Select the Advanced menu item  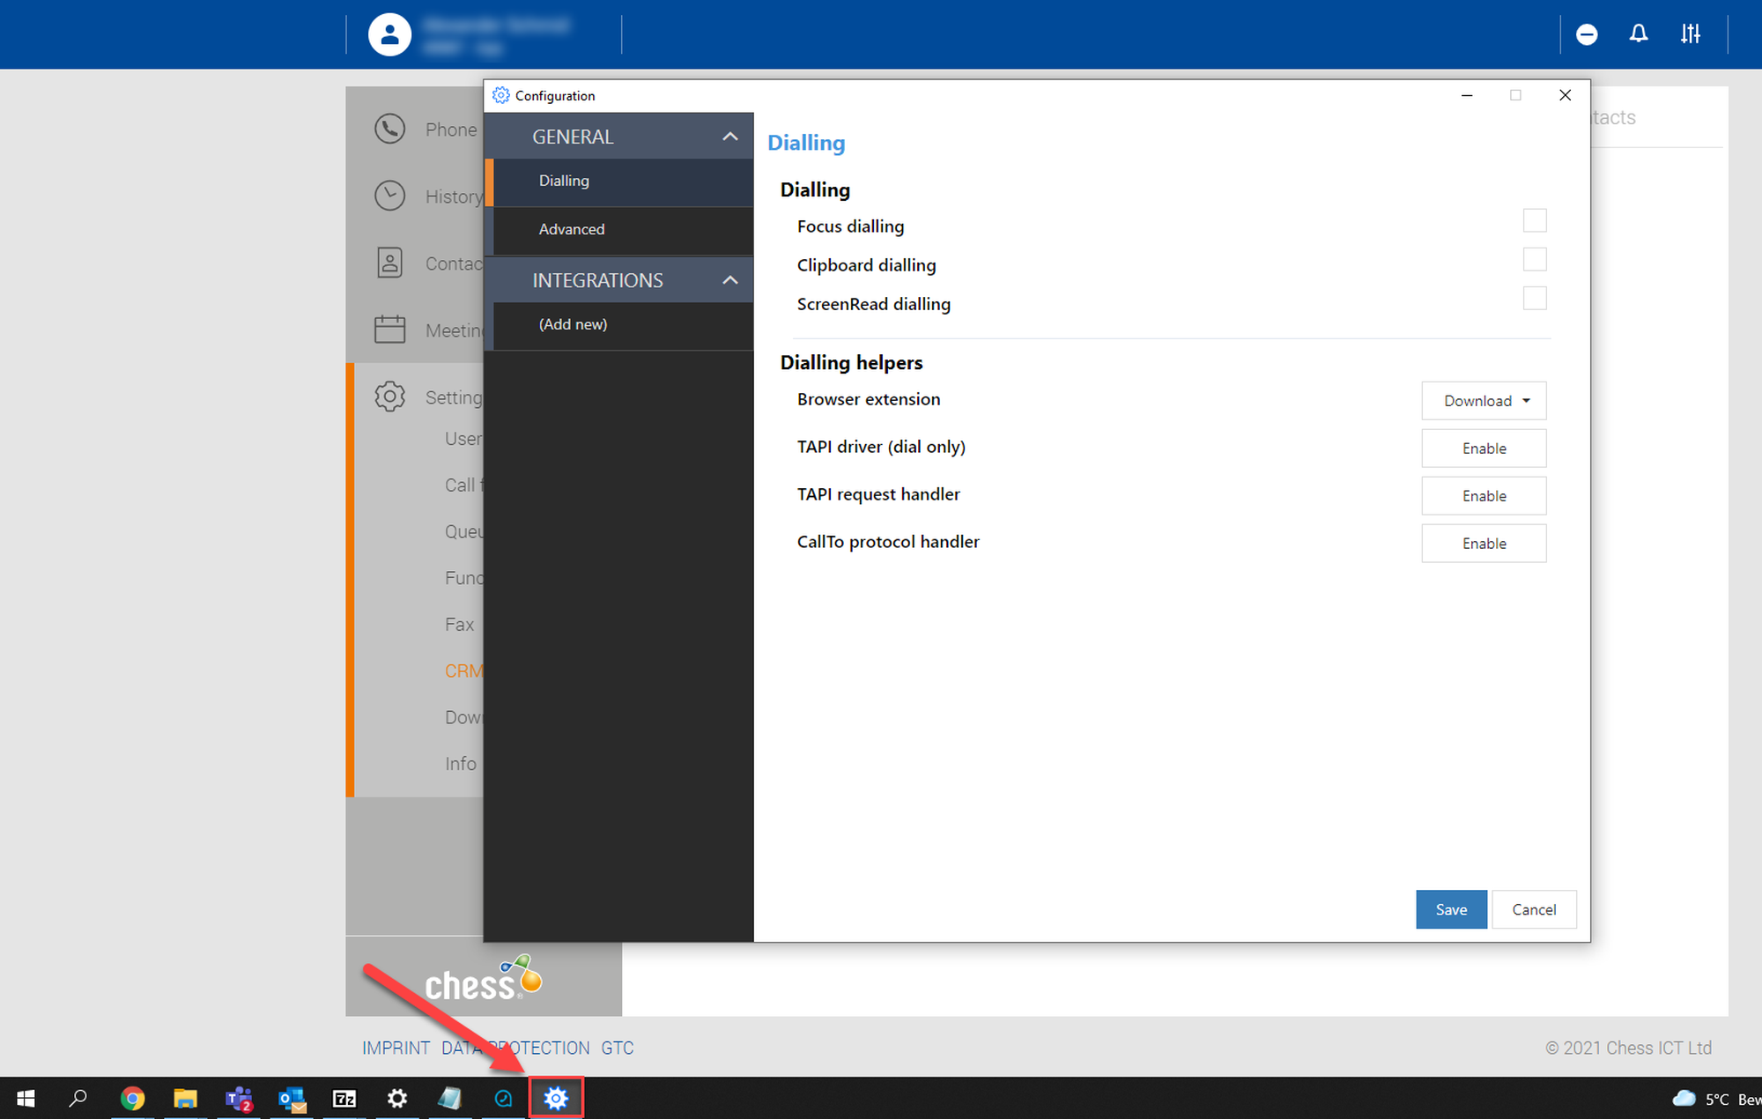[572, 229]
